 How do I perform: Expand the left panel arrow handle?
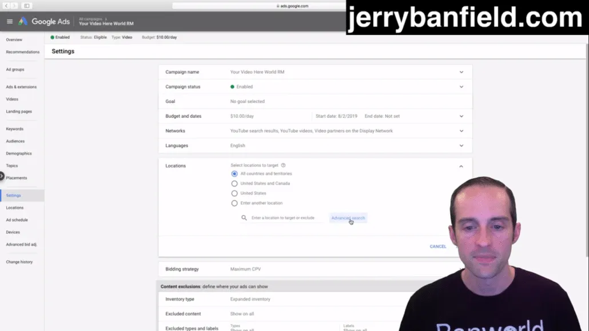tap(2, 176)
